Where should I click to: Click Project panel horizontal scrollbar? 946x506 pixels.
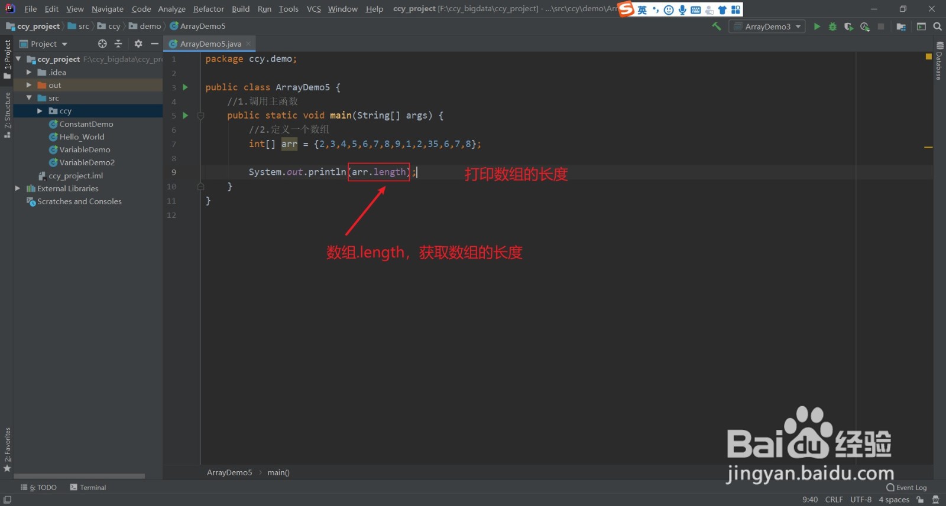(79, 476)
